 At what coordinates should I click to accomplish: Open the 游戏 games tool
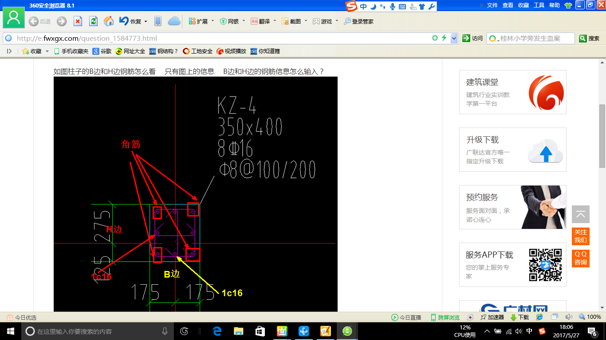[323, 21]
